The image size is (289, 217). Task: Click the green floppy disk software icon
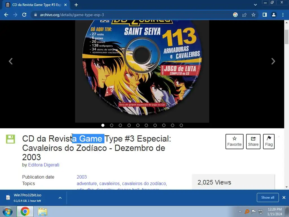click(x=10, y=139)
